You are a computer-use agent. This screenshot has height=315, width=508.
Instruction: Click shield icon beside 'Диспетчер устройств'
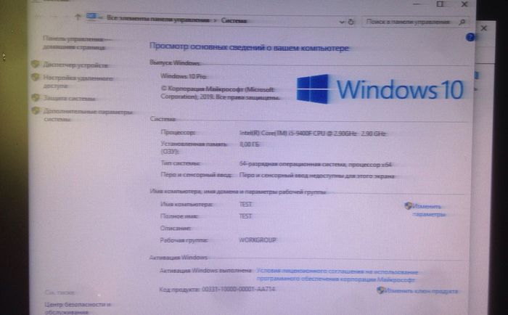(x=35, y=64)
